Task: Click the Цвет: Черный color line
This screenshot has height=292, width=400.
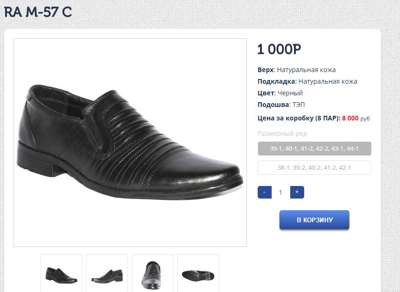Action: click(x=280, y=93)
